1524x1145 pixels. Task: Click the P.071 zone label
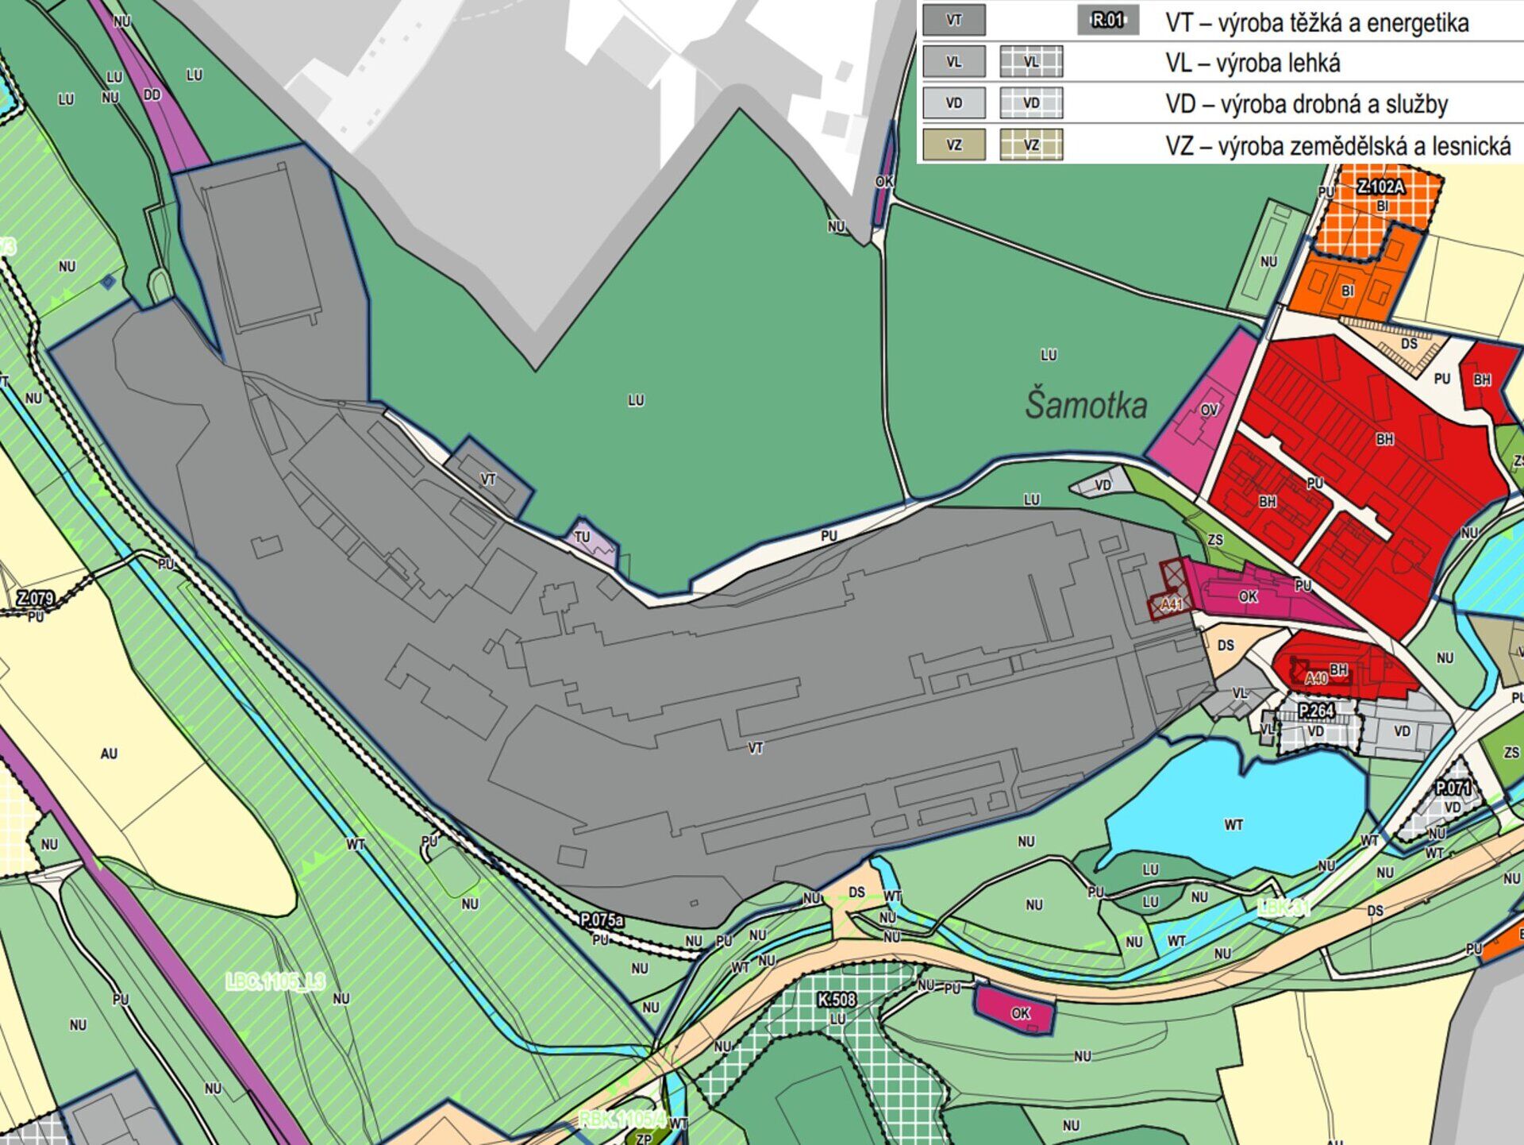click(1453, 788)
